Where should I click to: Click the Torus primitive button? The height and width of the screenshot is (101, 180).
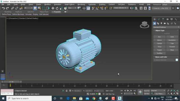pyautogui.click(x=159, y=47)
